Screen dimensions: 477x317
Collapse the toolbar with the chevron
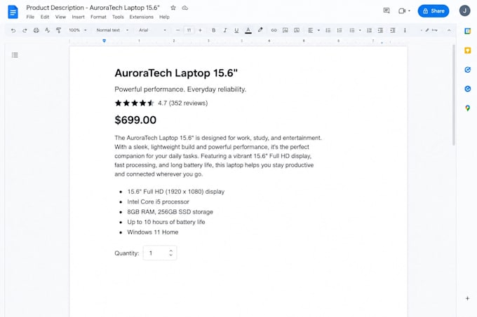click(449, 30)
